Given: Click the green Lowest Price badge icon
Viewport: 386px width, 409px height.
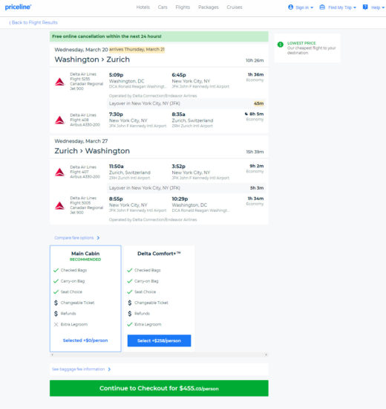Looking at the screenshot, I should [281, 45].
